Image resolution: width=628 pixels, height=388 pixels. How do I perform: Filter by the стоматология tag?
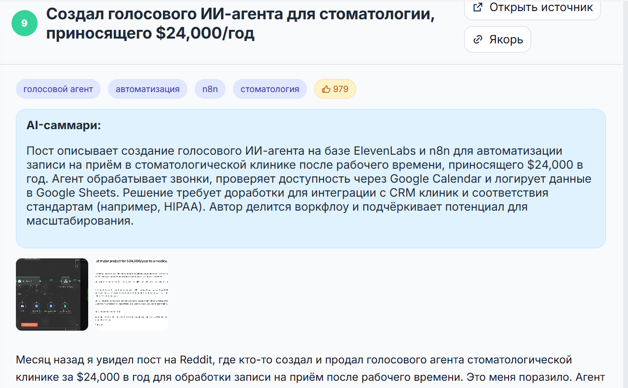click(x=269, y=89)
